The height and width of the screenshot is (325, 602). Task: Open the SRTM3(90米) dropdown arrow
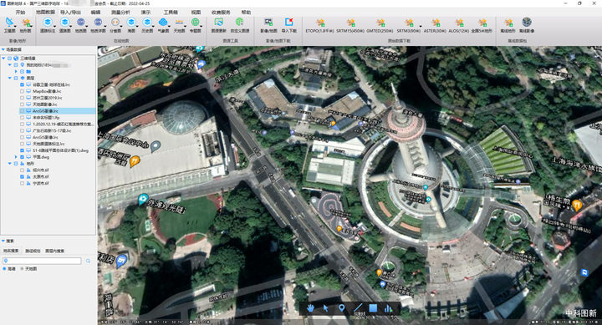tap(421, 27)
